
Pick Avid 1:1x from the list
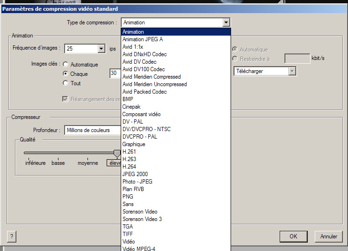tap(176, 47)
